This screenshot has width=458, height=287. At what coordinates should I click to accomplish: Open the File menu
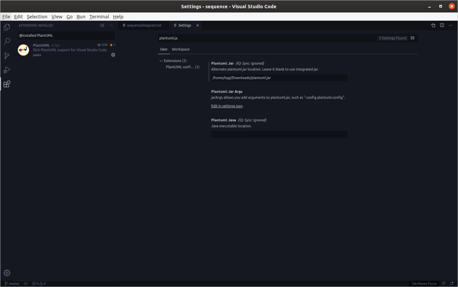tap(6, 17)
